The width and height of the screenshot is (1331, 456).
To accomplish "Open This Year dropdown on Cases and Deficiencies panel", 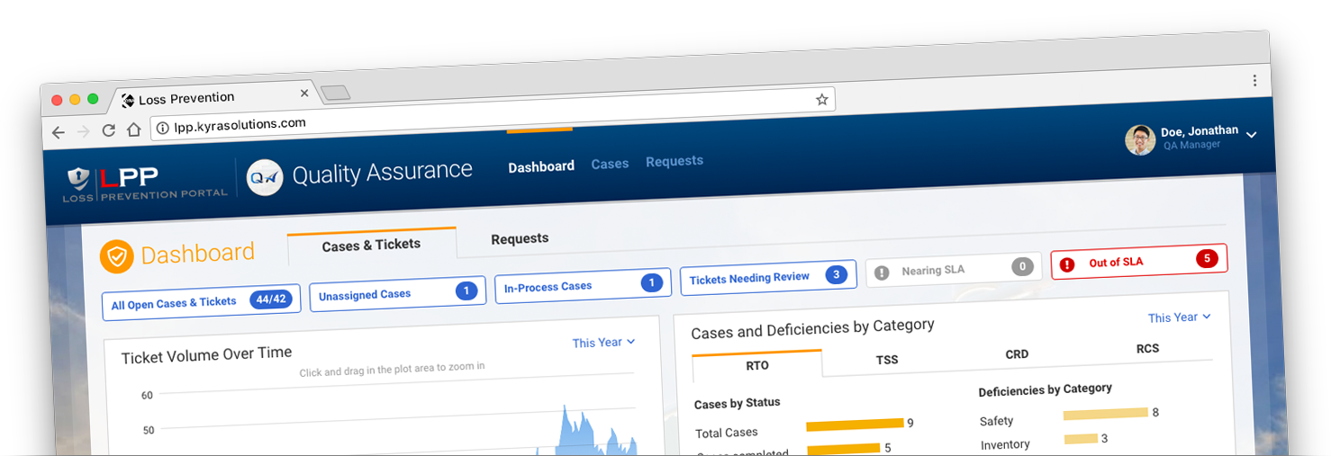I will pos(1179,317).
